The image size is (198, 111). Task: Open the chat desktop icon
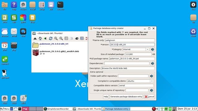(x=23, y=33)
